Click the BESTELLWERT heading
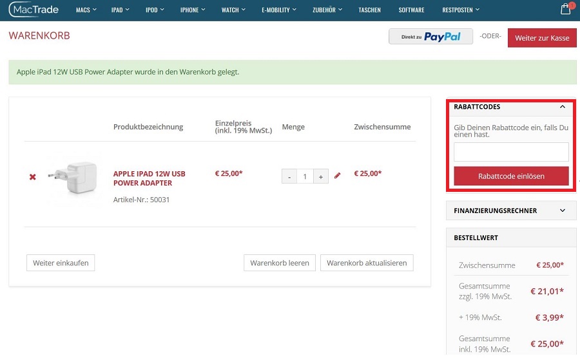Screen dimensions: 580x358 476,238
